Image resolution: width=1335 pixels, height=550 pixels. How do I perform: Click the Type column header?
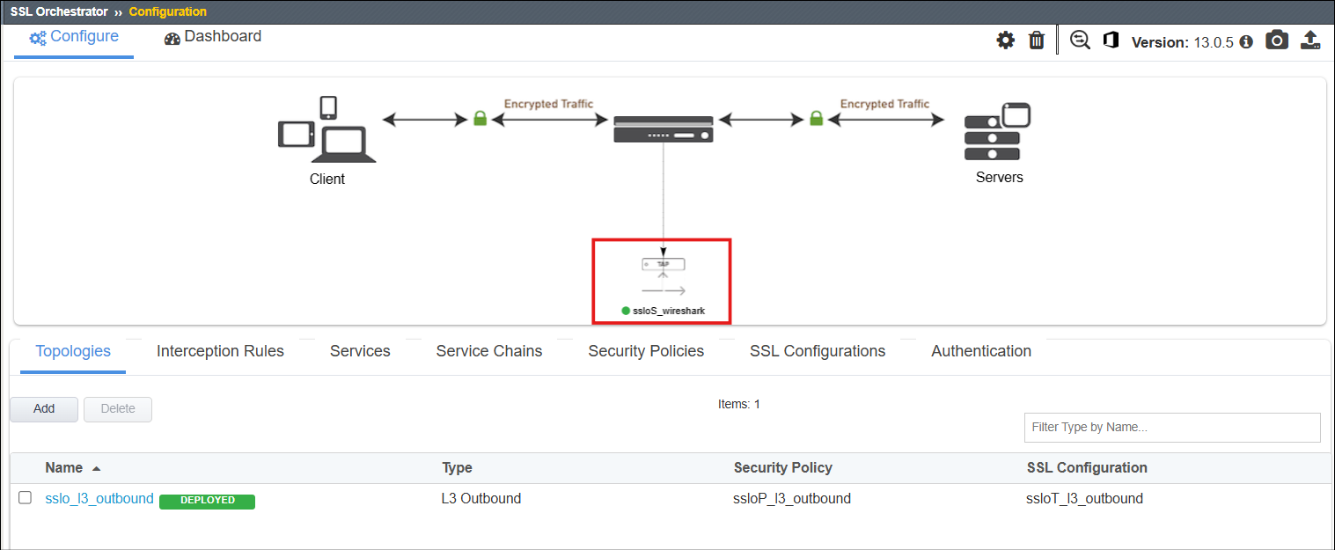pos(457,468)
